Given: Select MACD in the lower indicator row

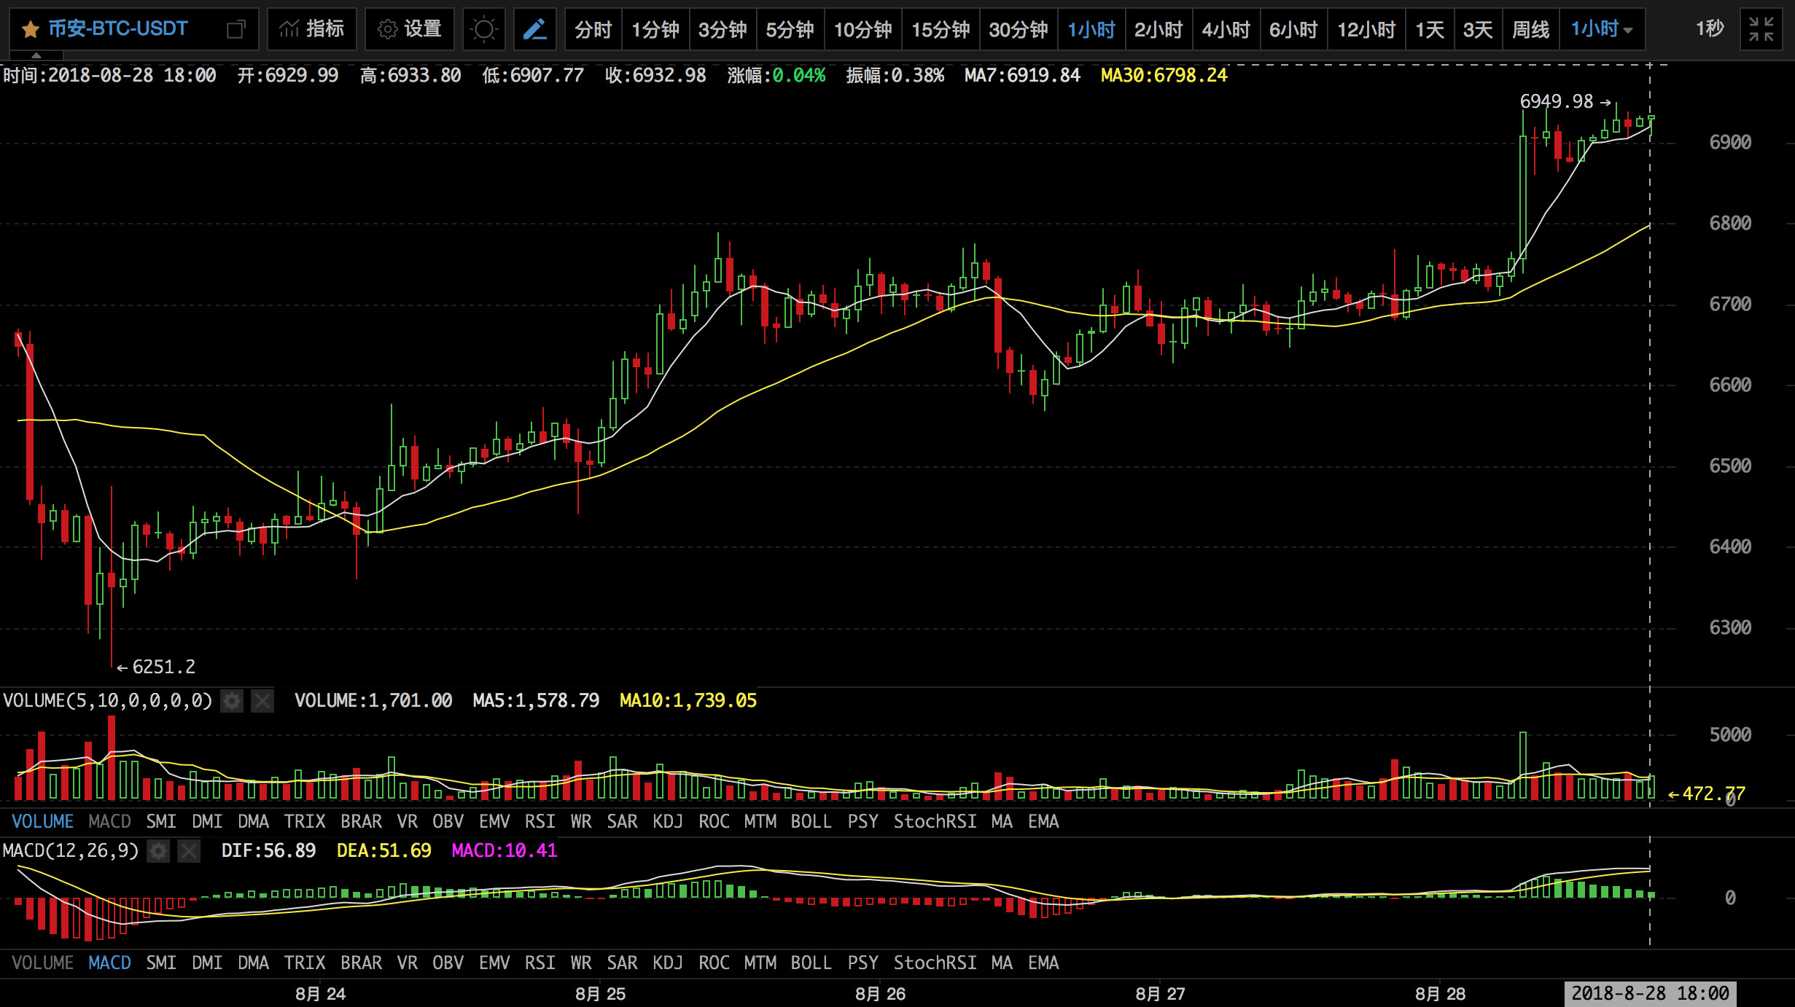Looking at the screenshot, I should 109,963.
